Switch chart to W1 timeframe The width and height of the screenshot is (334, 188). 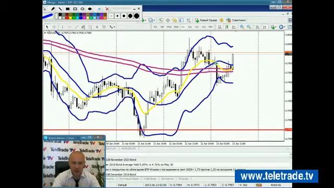pyautogui.click(x=204, y=27)
